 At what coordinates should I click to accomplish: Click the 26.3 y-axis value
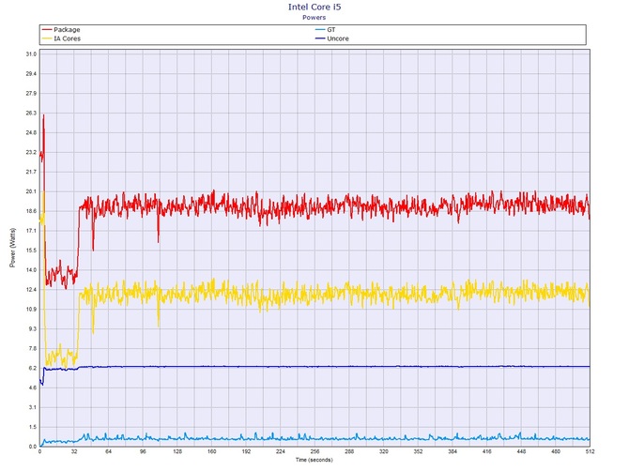point(31,113)
